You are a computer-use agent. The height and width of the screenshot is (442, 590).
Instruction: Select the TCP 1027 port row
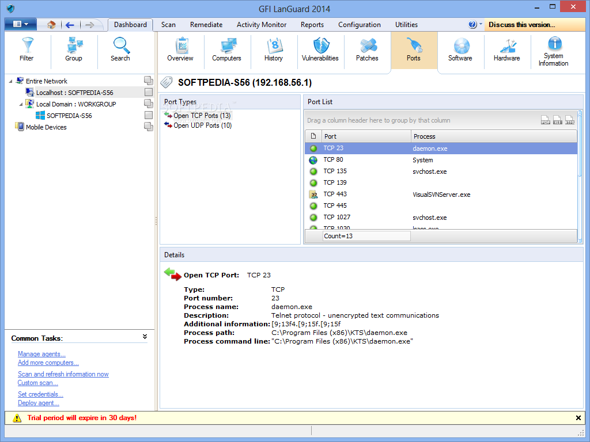tap(441, 217)
